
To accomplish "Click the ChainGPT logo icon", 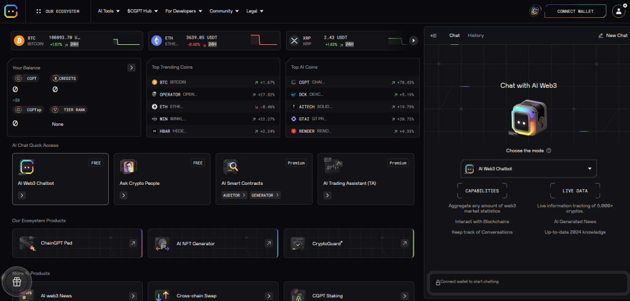I will click(x=11, y=11).
